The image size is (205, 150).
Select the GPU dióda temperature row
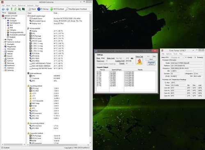46,56
